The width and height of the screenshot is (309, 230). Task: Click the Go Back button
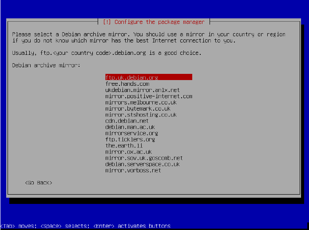point(39,183)
